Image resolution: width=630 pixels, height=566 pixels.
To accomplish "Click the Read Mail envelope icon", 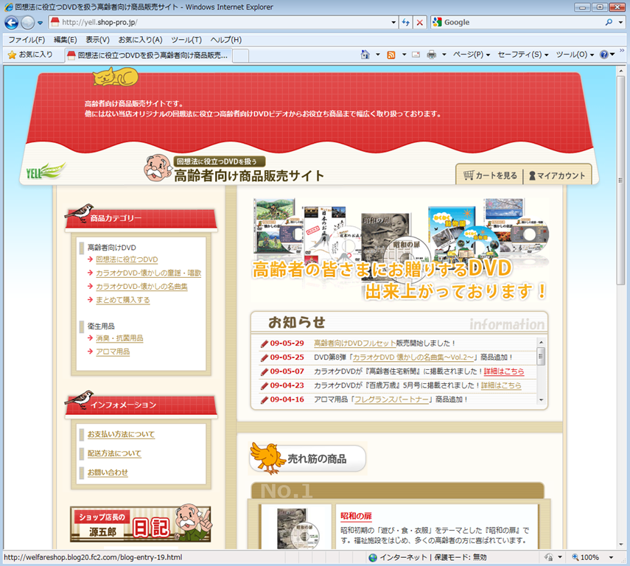I will tap(416, 55).
